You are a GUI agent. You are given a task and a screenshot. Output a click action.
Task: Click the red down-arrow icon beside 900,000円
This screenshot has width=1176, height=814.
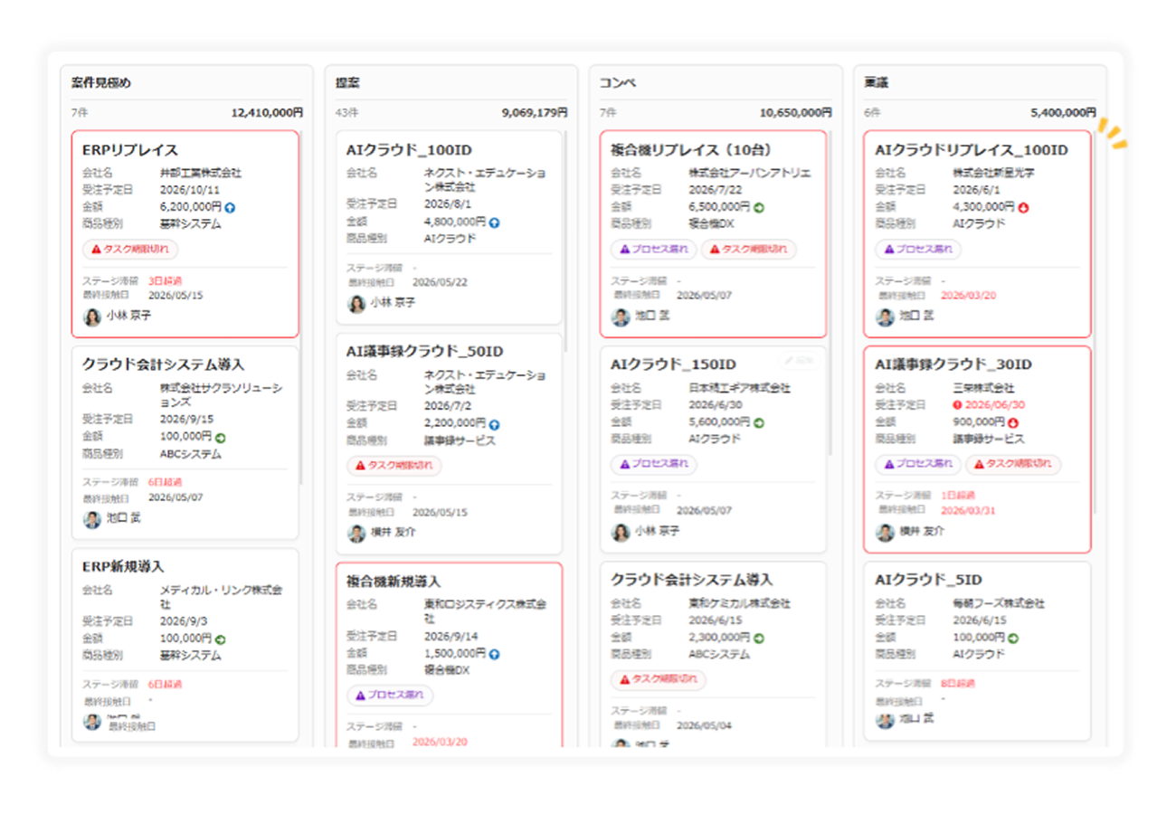tap(1012, 422)
